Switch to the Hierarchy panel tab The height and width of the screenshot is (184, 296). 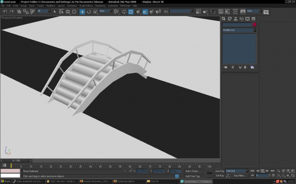coord(235,19)
